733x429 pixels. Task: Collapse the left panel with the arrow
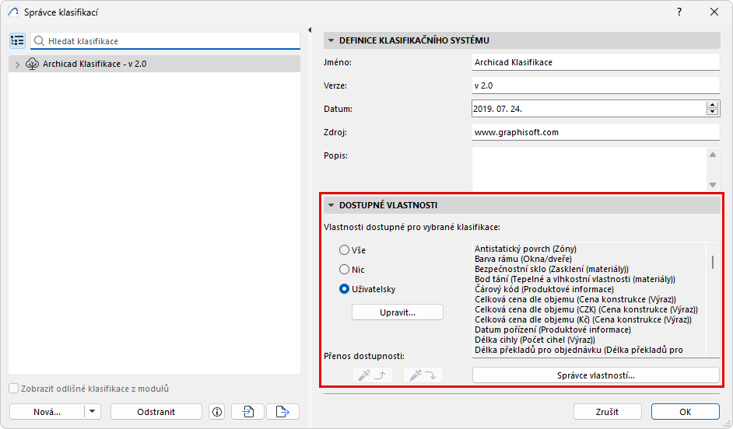pos(310,30)
